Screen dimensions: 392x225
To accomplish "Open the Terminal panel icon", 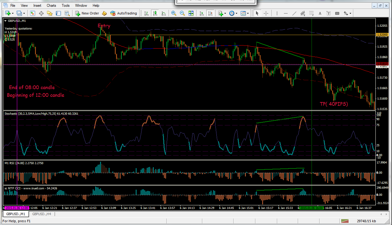I will (x=58, y=13).
